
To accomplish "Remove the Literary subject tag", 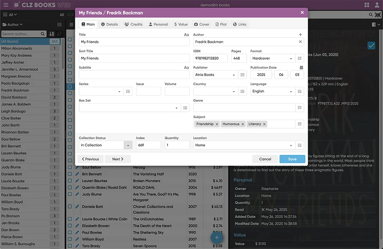I will [264, 124].
